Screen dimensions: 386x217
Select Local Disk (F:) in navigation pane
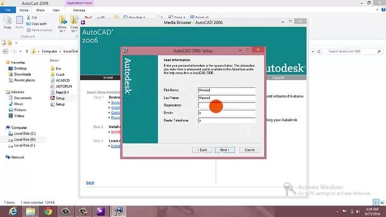22,145
